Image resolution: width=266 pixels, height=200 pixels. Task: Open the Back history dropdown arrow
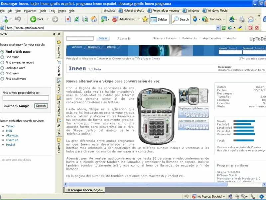click(x=48, y=19)
